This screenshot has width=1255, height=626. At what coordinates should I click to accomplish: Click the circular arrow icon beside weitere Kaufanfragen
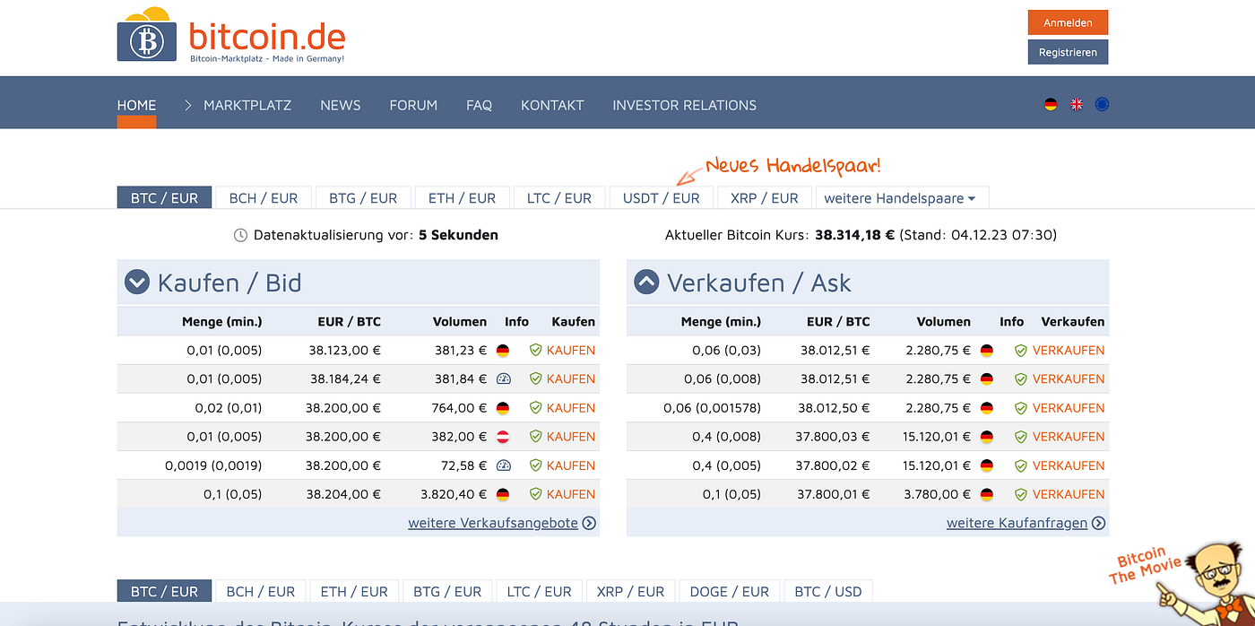(x=1098, y=522)
